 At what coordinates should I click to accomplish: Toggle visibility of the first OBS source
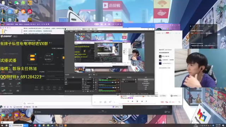94,79
